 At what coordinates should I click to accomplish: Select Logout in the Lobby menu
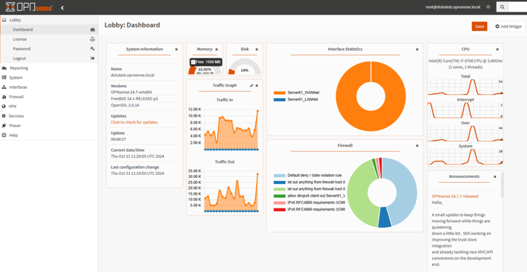(x=49, y=58)
